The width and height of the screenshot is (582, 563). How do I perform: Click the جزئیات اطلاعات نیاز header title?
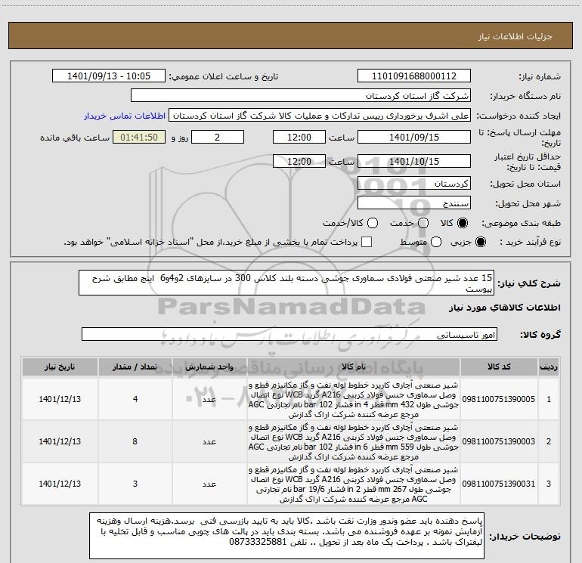(x=515, y=36)
